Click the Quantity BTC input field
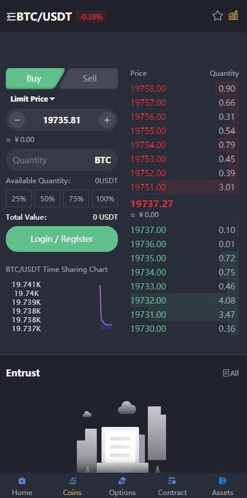247x498 pixels. click(x=62, y=160)
